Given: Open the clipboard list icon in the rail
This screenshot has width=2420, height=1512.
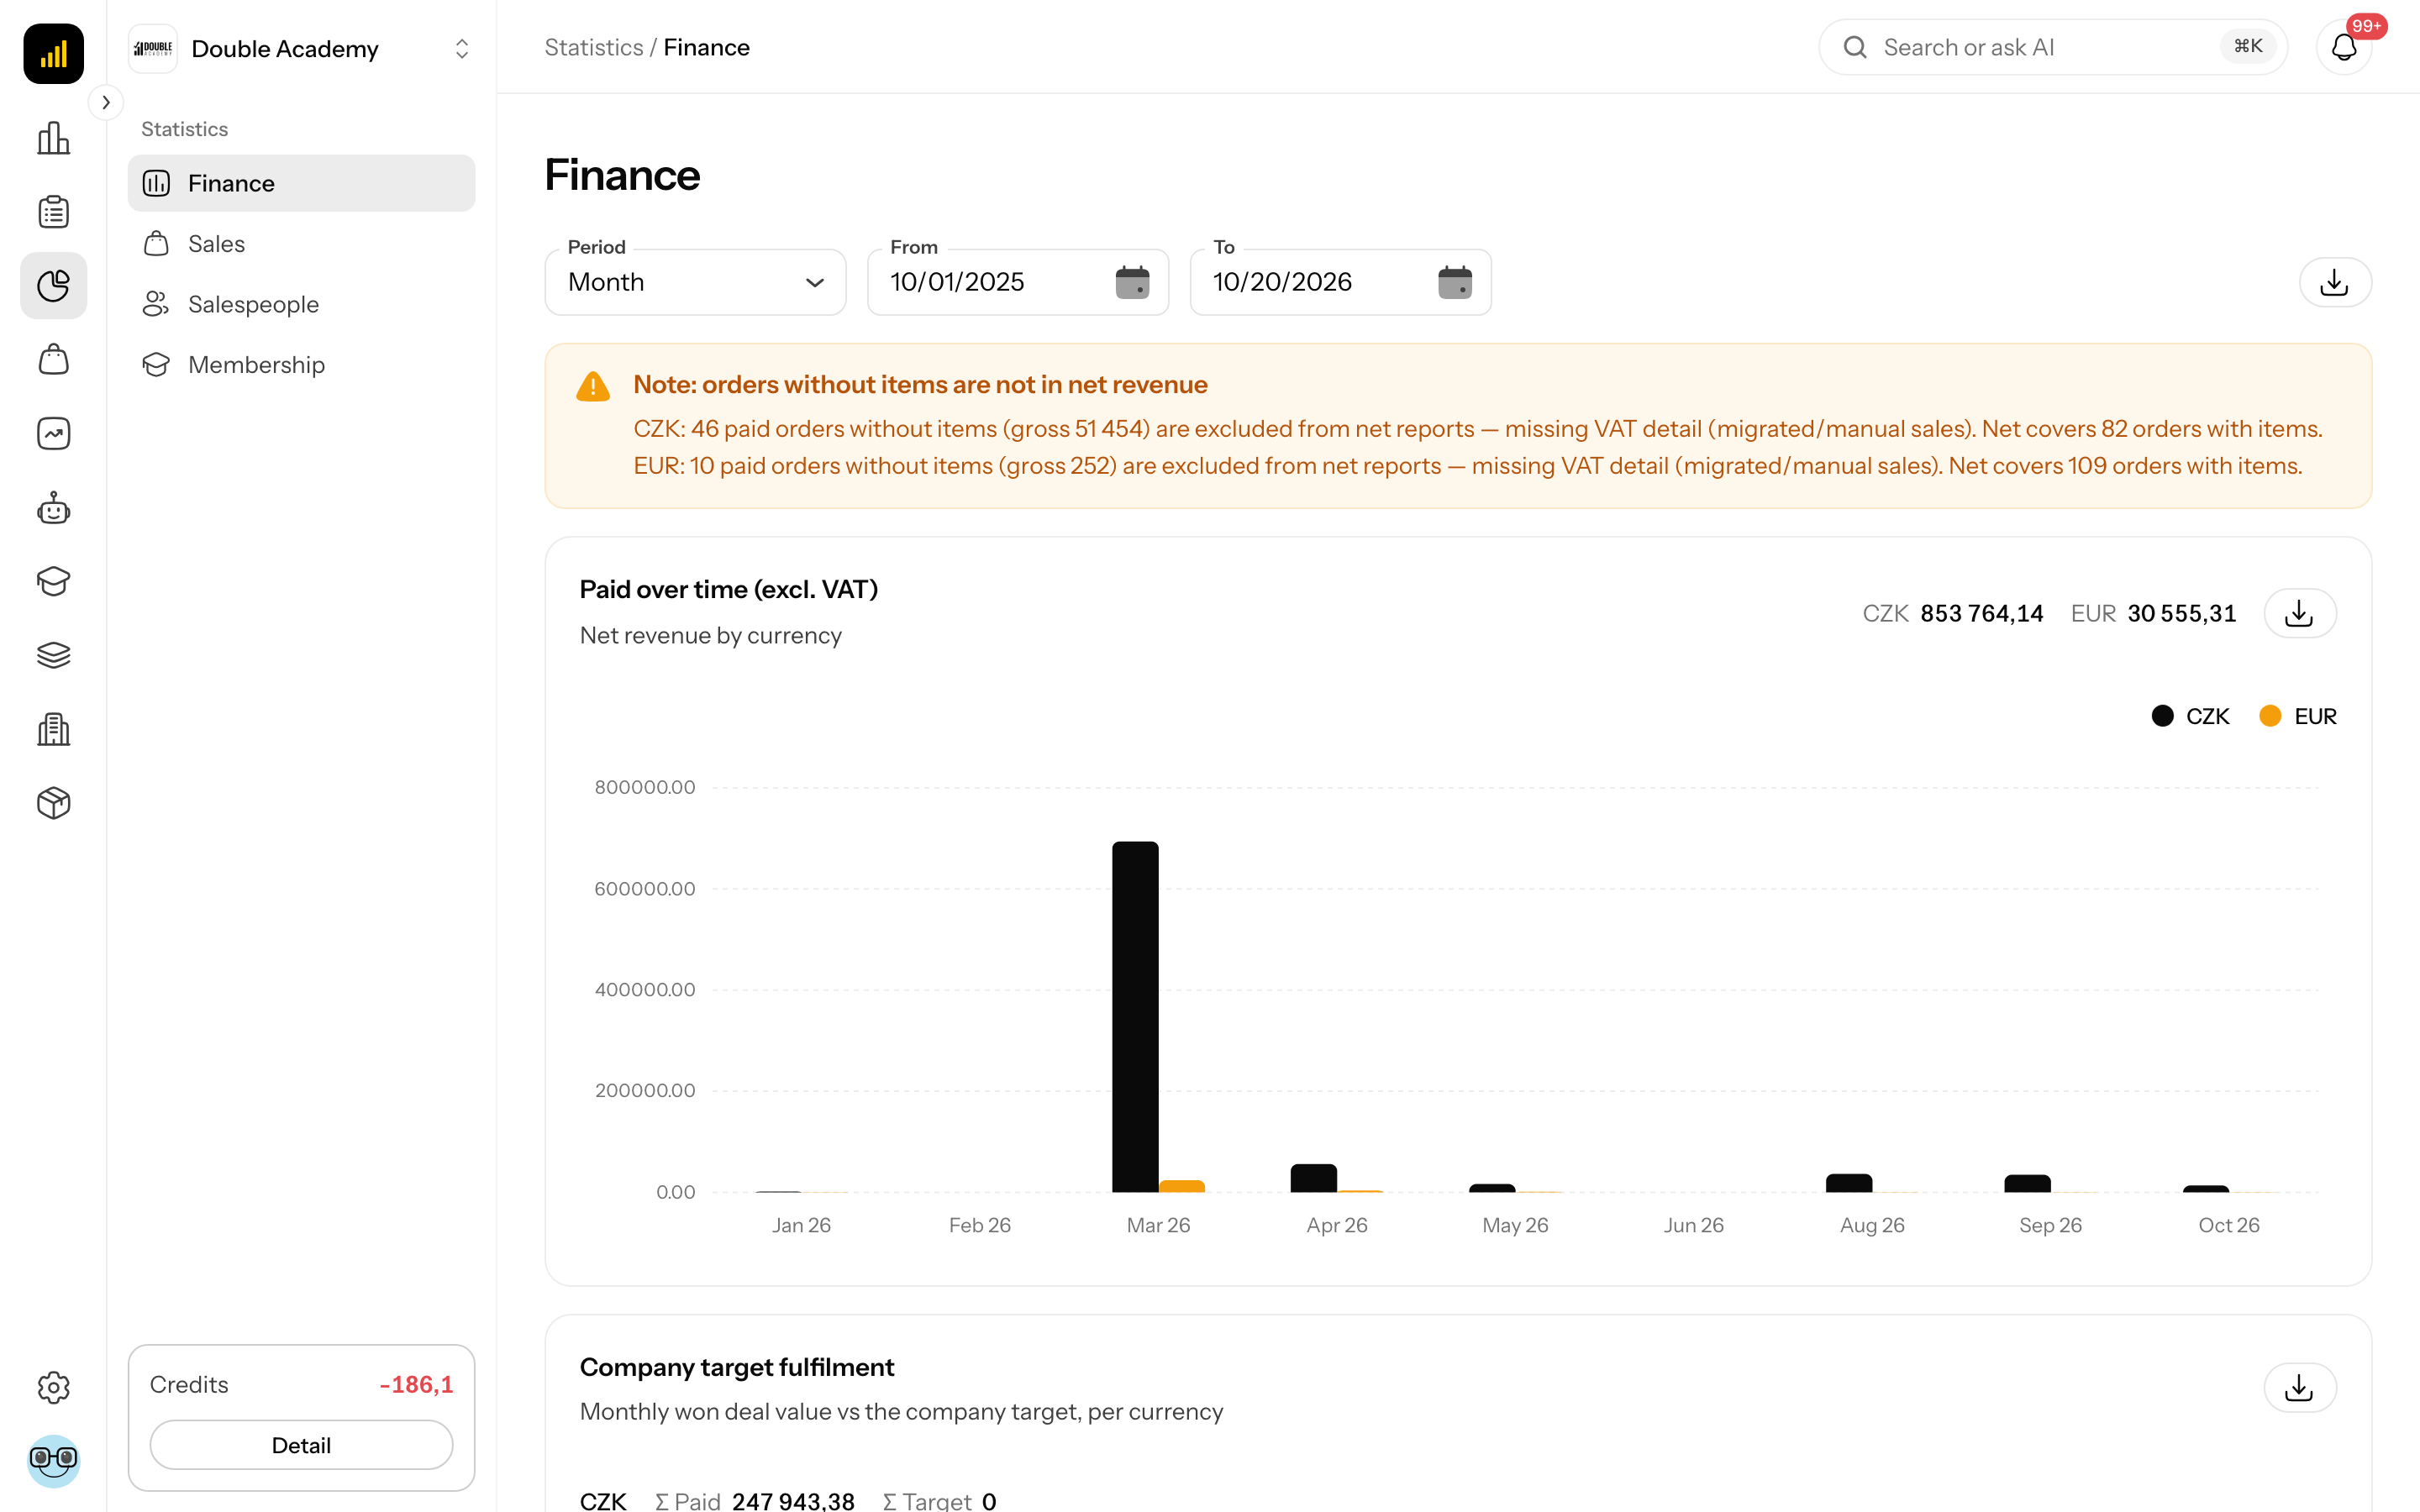Looking at the screenshot, I should (53, 212).
